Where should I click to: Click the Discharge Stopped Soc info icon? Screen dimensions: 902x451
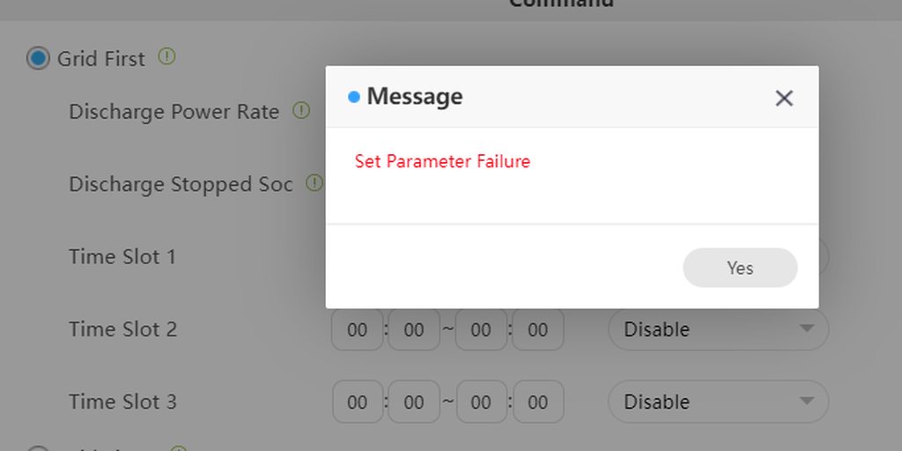(314, 183)
